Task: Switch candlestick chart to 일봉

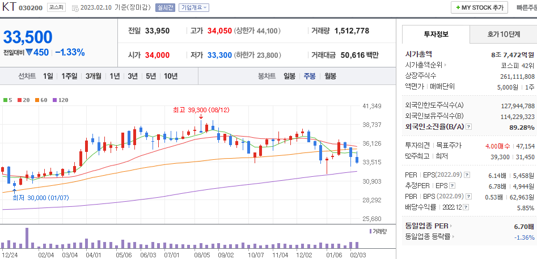Action: [x=289, y=76]
